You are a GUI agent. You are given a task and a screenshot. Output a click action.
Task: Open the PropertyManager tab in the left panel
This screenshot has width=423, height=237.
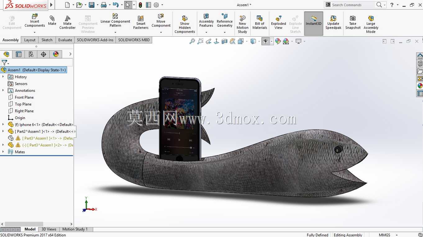19,54
